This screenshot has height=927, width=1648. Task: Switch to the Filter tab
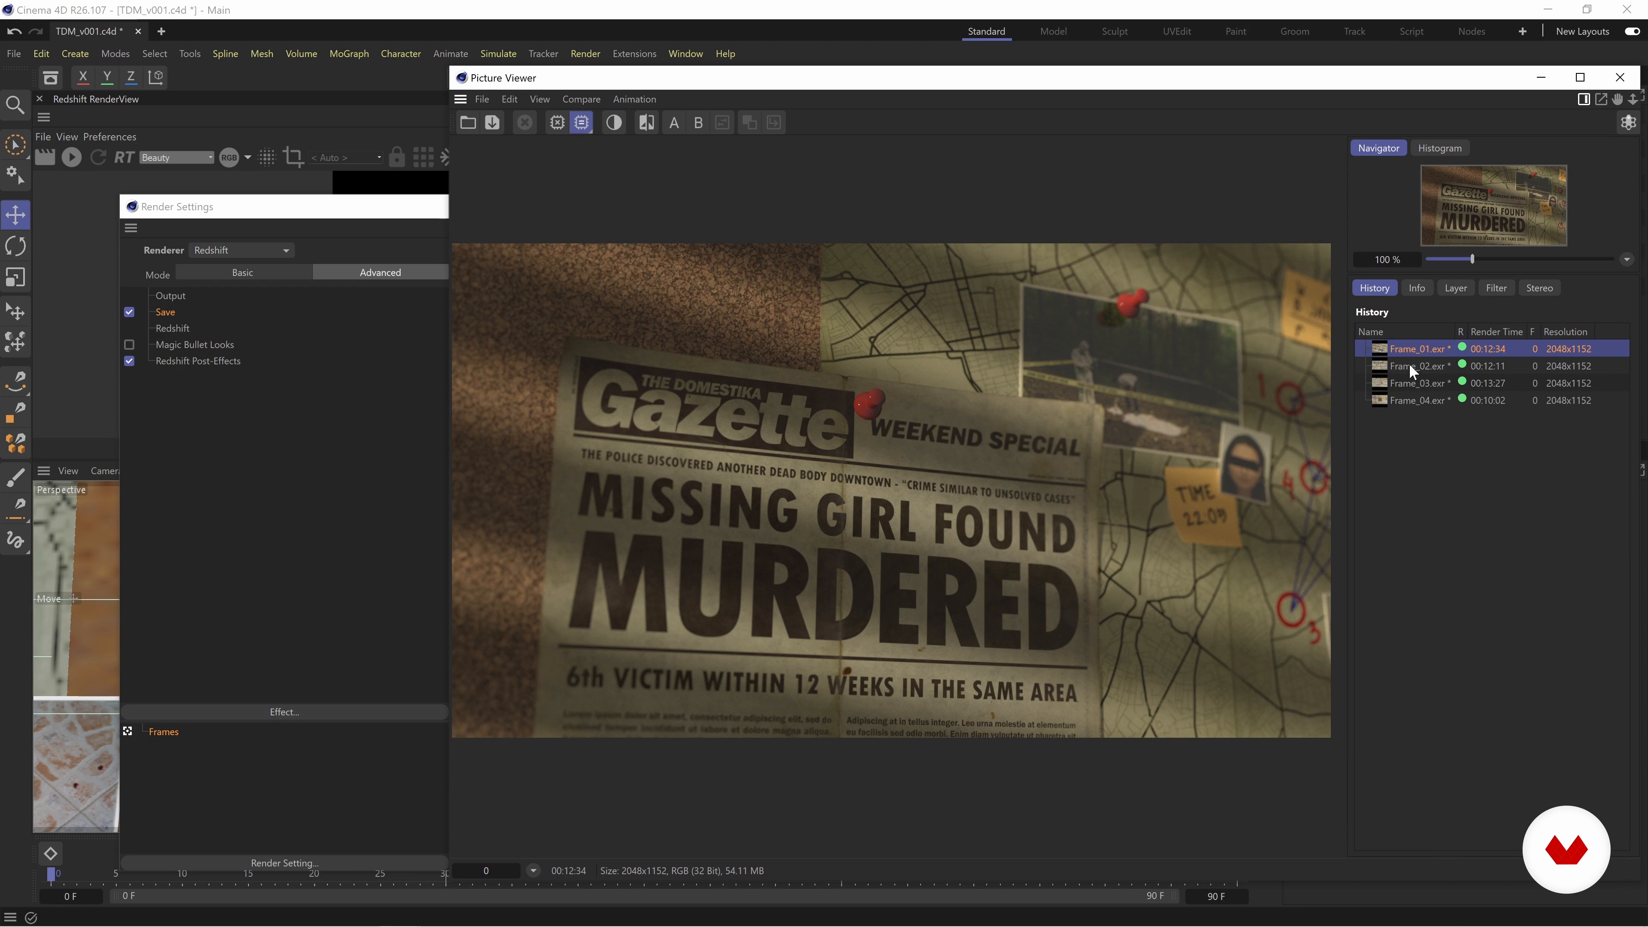click(x=1496, y=288)
